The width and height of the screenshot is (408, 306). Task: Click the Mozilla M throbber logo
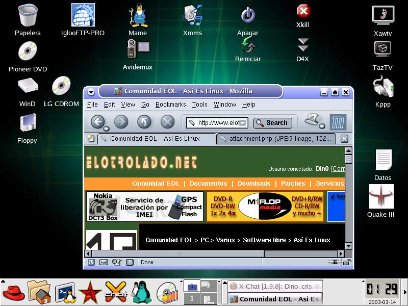tap(338, 122)
